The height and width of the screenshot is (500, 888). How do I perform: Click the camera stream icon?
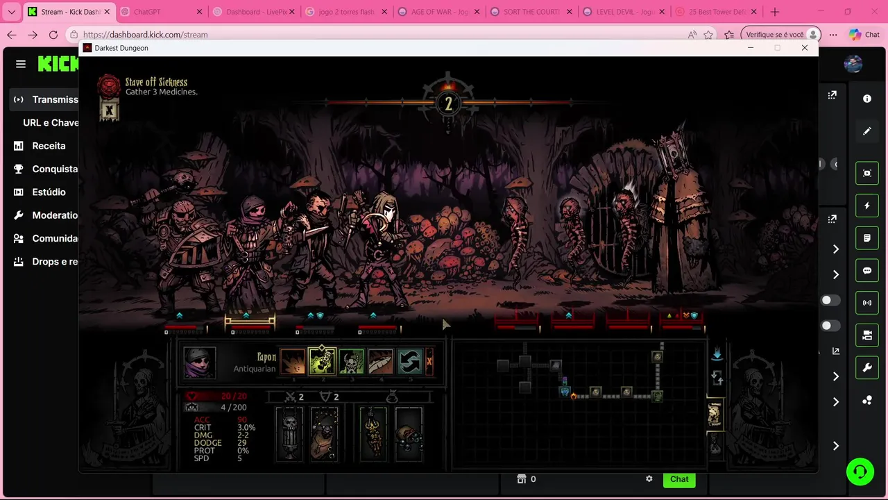click(x=867, y=335)
